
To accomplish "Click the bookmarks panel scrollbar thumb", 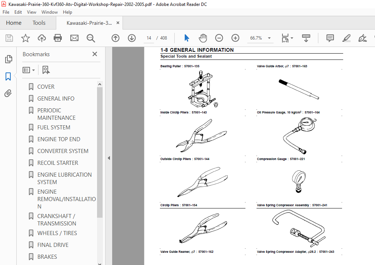I will click(x=100, y=152).
